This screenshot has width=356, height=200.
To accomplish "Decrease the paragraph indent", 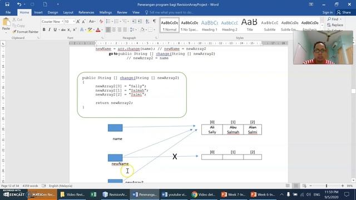I will [134, 21].
